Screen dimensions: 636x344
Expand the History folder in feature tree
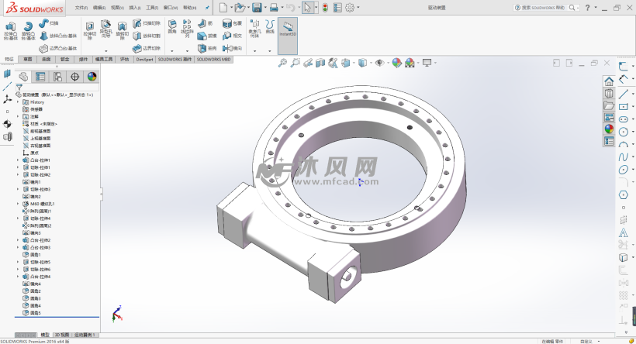(17, 102)
